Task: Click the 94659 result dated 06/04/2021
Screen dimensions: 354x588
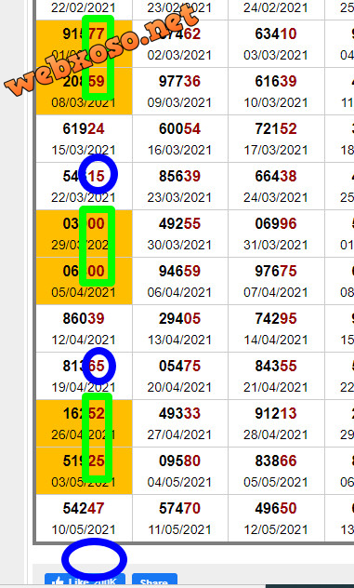Action: pos(180,281)
